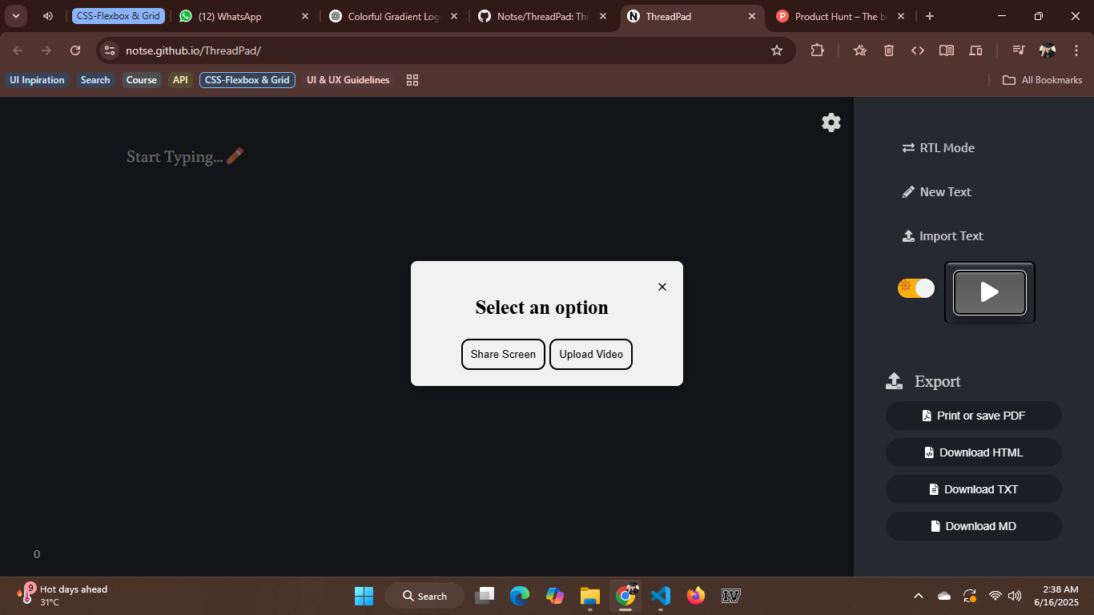Click the open book toolbar icon
Image resolution: width=1094 pixels, height=615 pixels.
click(947, 50)
